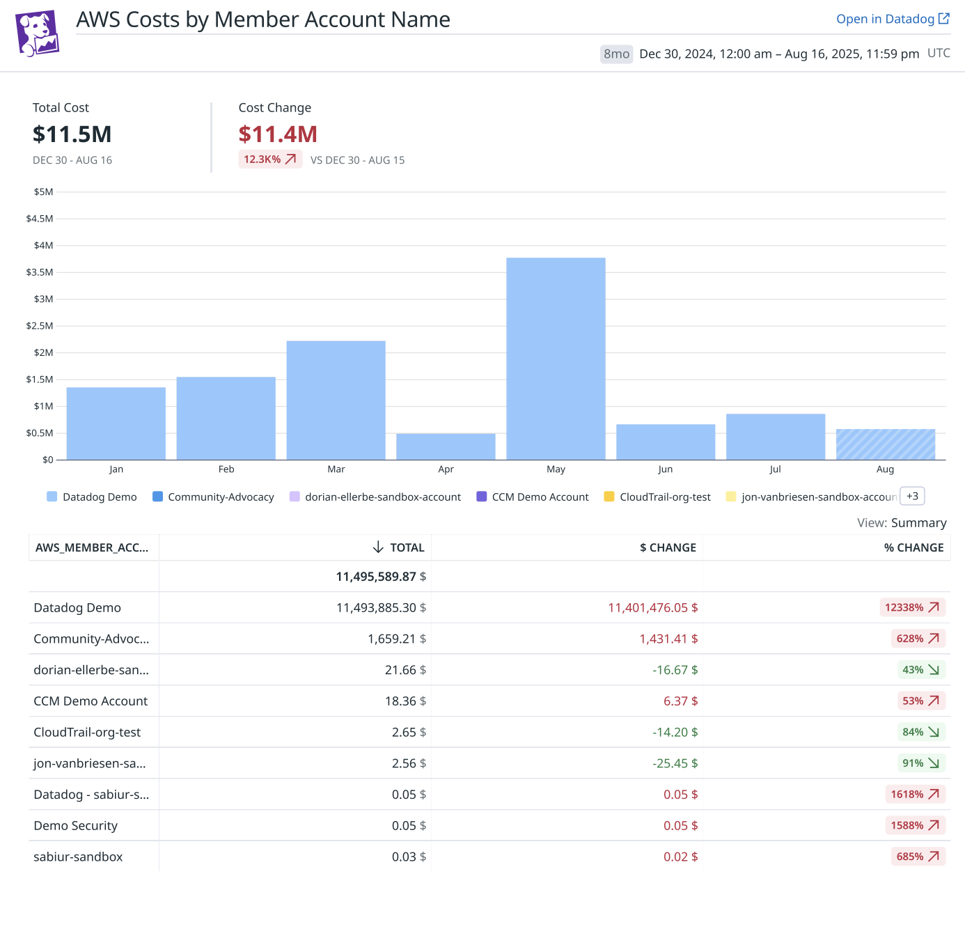Viewport: 965px width, 929px height.
Task: Click the 8mo time range badge
Action: tap(616, 54)
